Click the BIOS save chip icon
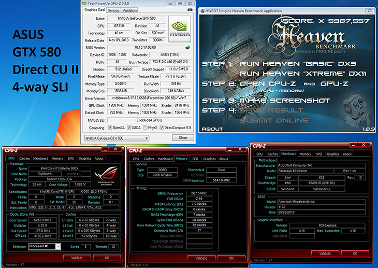378x268 pixels. coord(187,47)
